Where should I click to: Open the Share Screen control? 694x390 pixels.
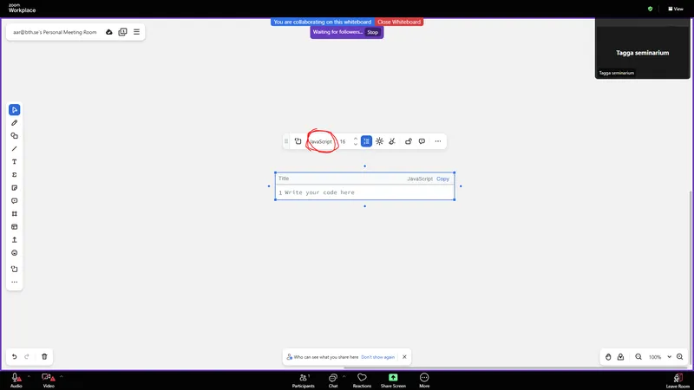click(393, 380)
